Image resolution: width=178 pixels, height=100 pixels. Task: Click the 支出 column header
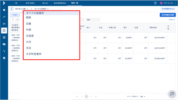[x=101, y=28]
